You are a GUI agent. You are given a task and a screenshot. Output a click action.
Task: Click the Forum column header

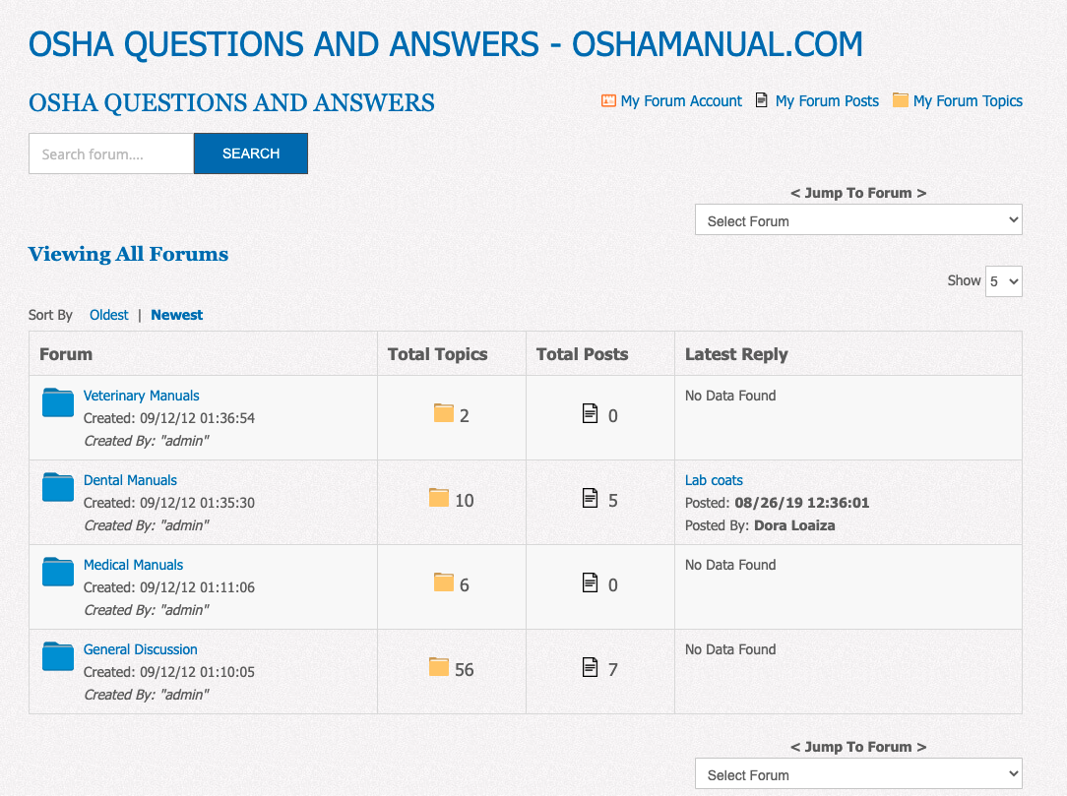66,354
